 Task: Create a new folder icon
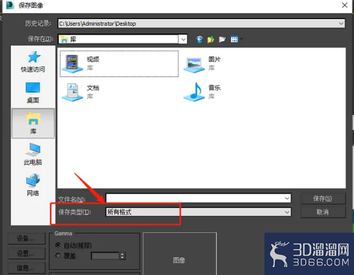(222, 39)
